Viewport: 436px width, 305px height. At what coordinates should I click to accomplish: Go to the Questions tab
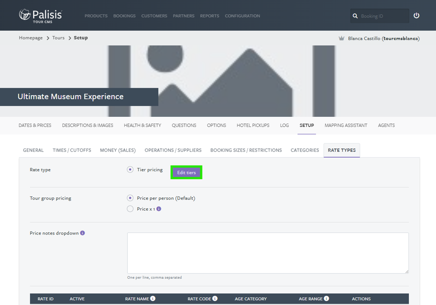tap(184, 125)
